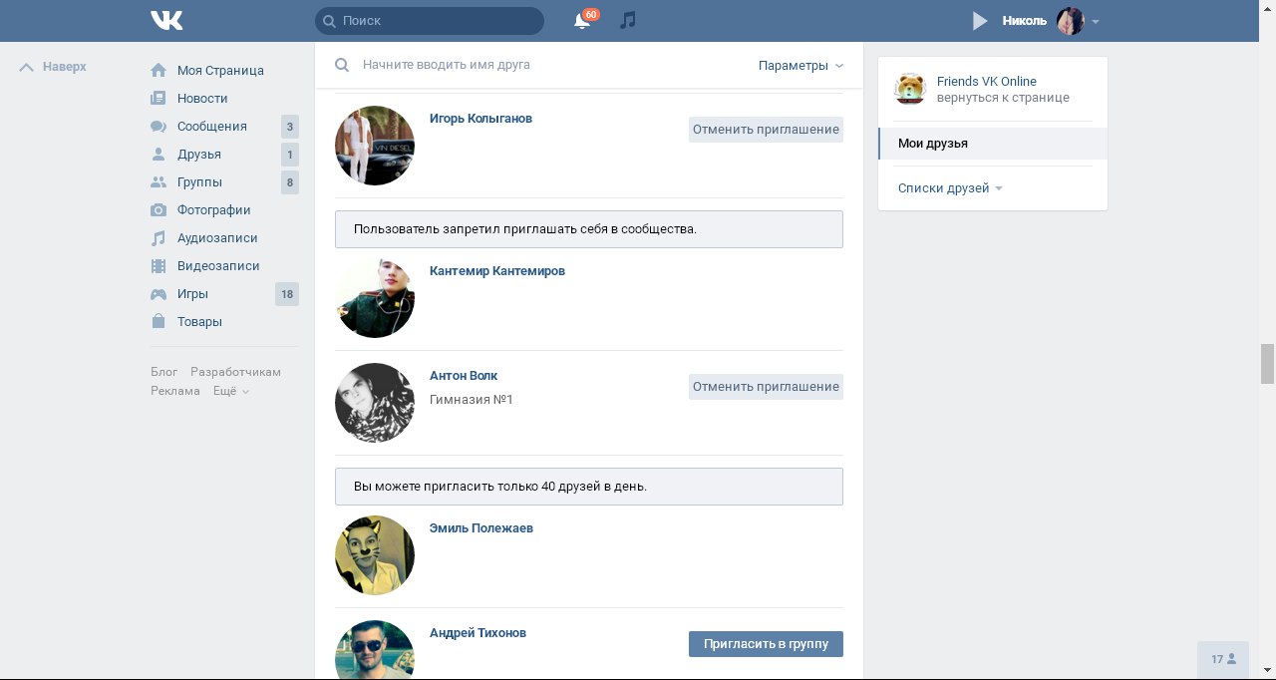Expand the Параметры dropdown
This screenshot has width=1276, height=680.
point(799,66)
